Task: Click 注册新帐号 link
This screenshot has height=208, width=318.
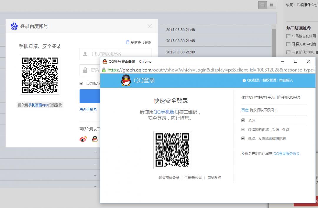Action: [x=193, y=178]
